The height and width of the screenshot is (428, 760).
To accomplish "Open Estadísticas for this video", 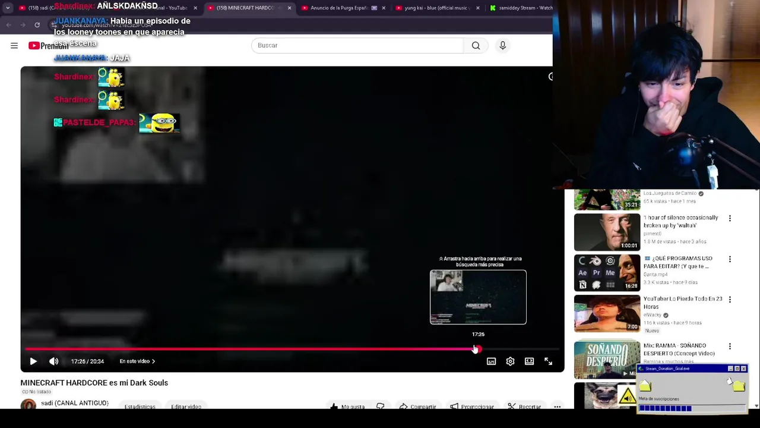I will coord(140,407).
